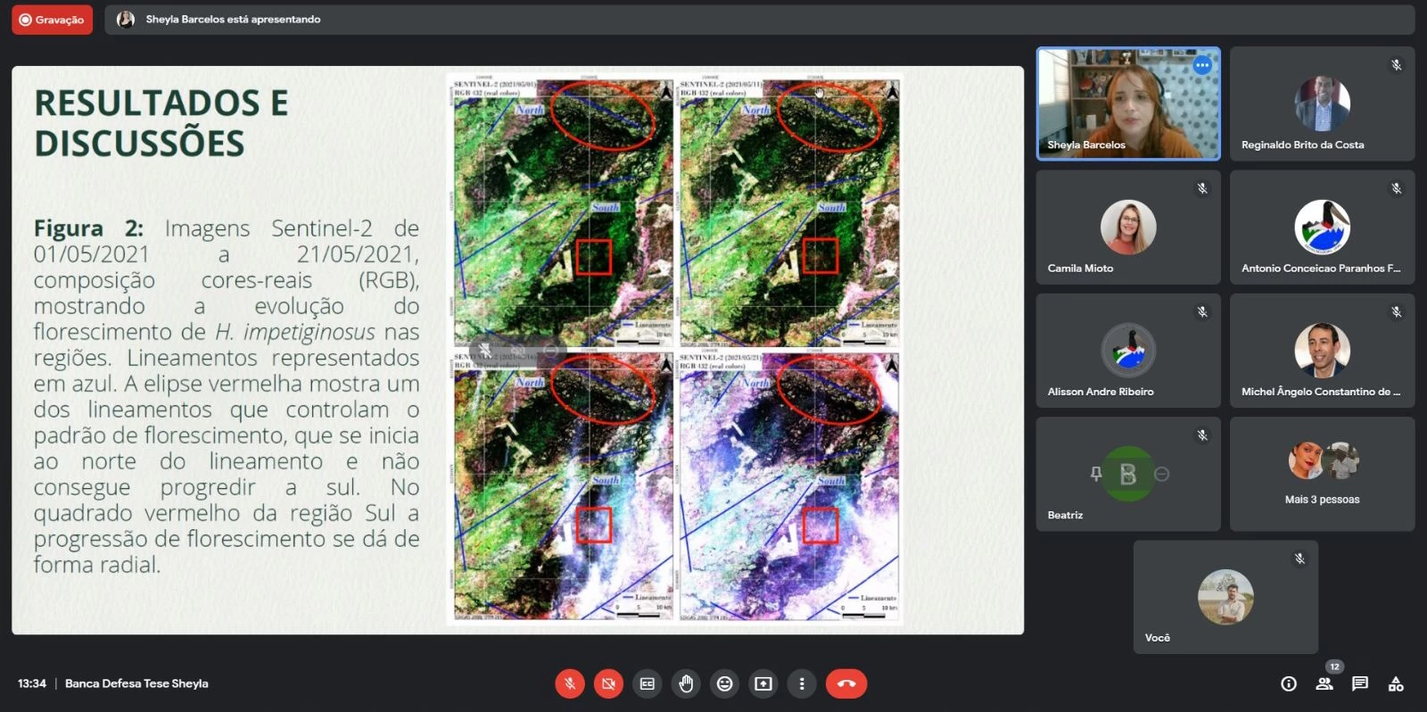
Task: Open the activities shapes icon
Action: click(x=1396, y=683)
